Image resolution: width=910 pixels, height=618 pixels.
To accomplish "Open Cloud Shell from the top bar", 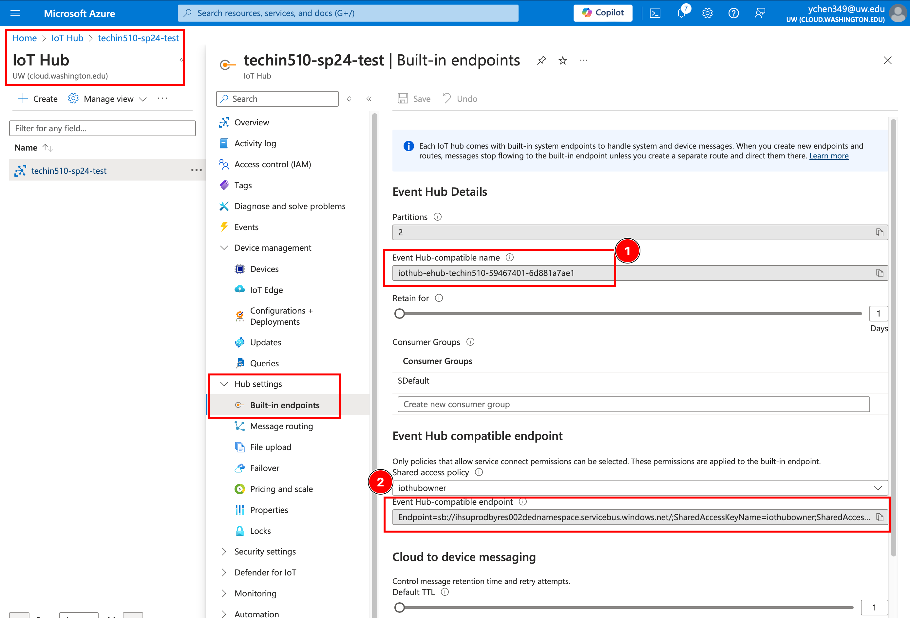I will [655, 13].
